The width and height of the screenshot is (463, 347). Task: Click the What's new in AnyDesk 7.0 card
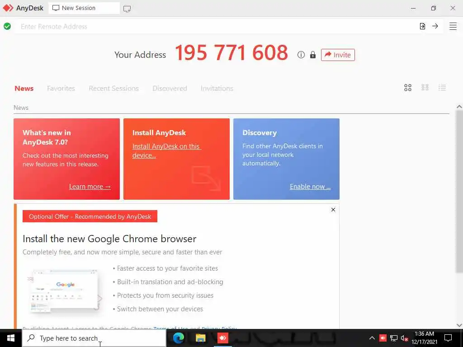pos(67,159)
